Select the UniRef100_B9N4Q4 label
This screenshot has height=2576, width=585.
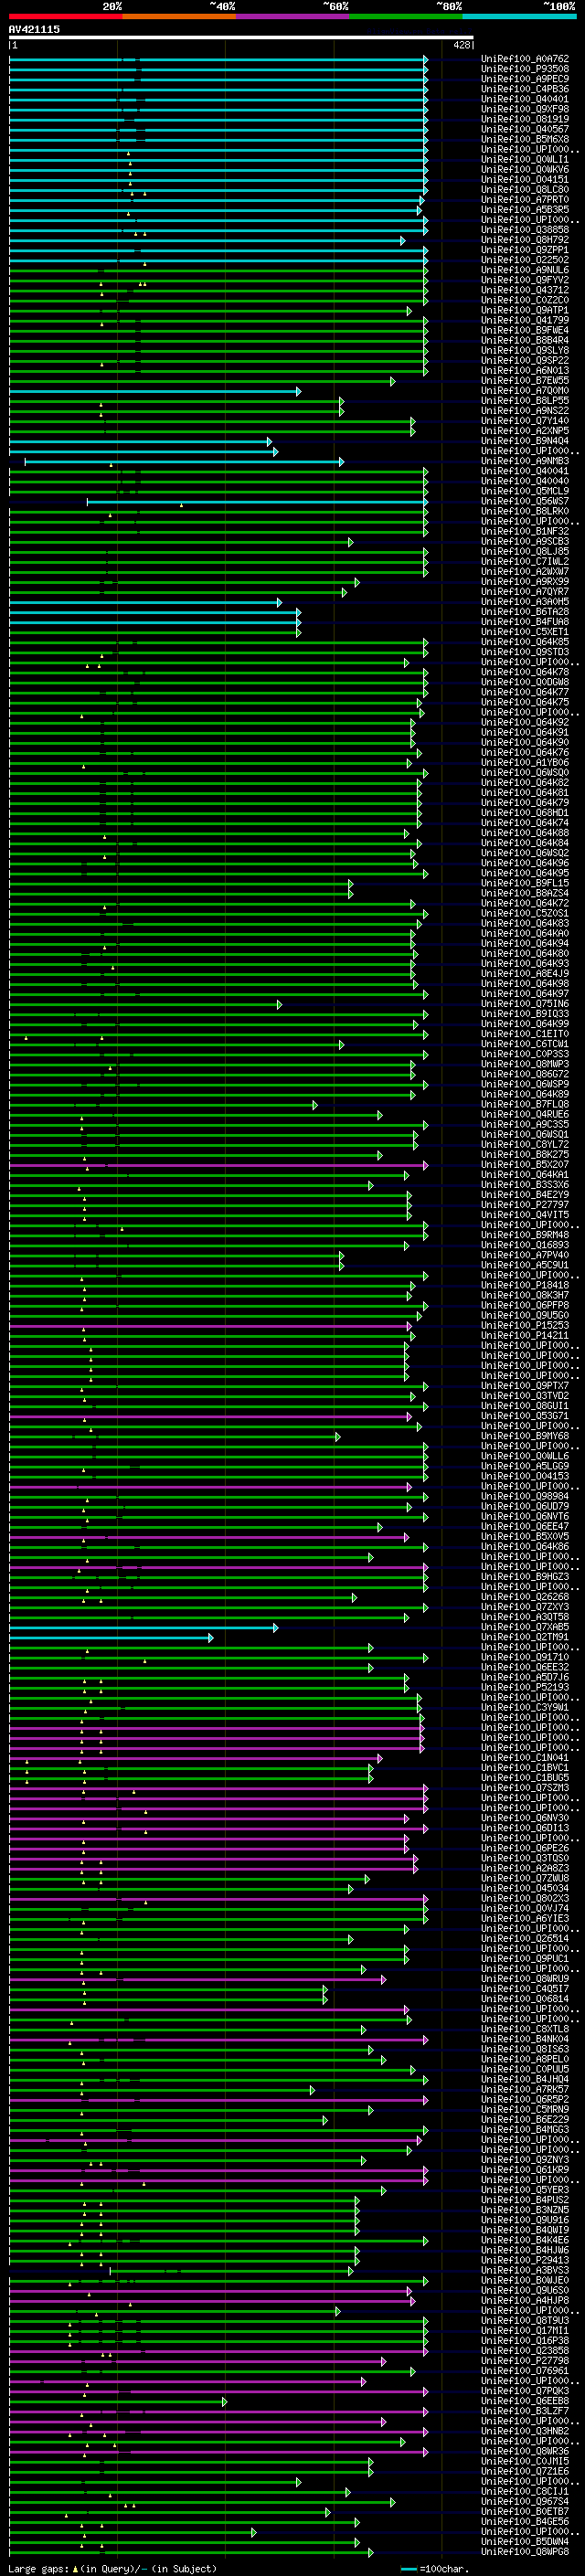coord(525,441)
